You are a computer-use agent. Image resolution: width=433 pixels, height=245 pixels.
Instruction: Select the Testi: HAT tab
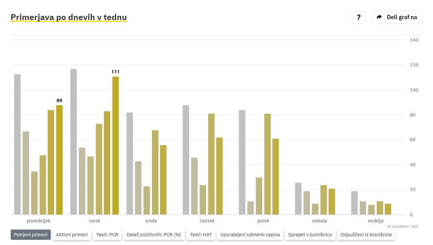click(x=201, y=235)
